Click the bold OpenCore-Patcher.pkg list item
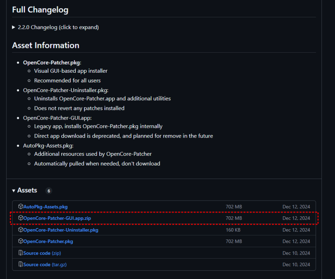The image size is (335, 279). tap(52, 63)
